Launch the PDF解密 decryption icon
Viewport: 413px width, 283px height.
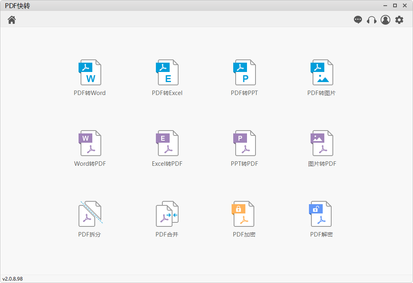point(320,214)
